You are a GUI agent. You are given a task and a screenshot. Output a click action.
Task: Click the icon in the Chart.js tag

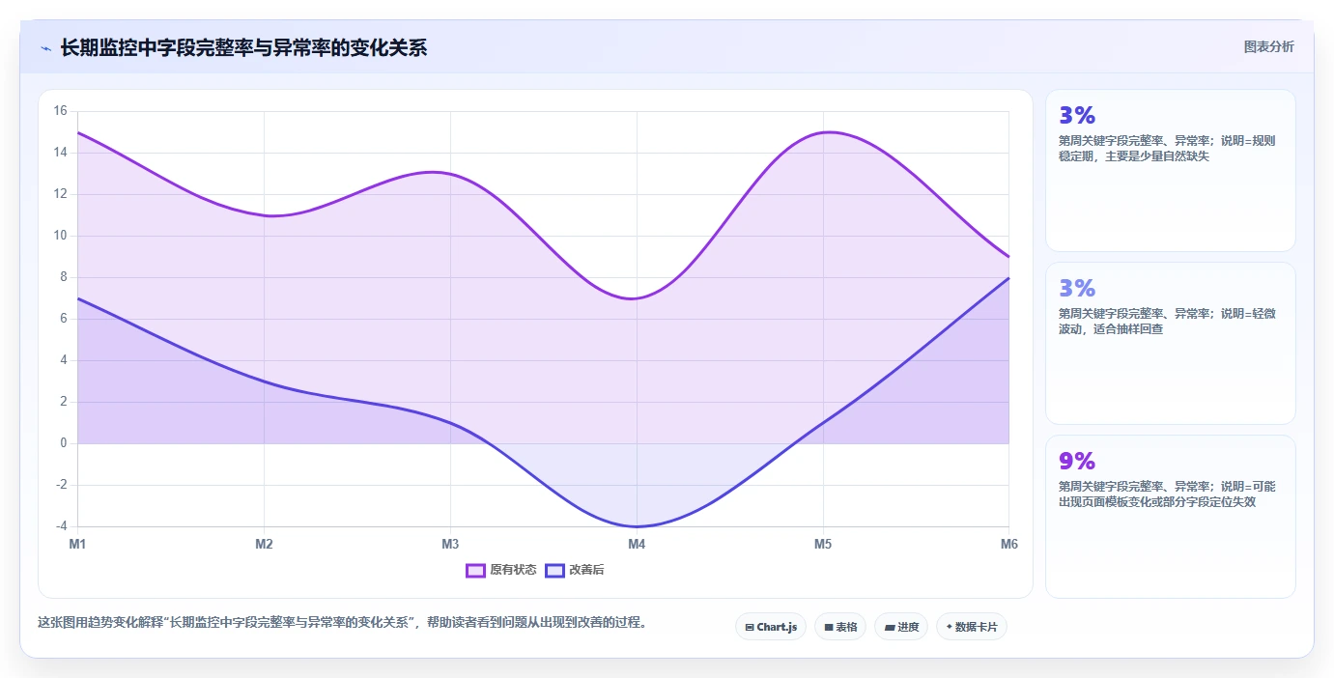tap(750, 628)
